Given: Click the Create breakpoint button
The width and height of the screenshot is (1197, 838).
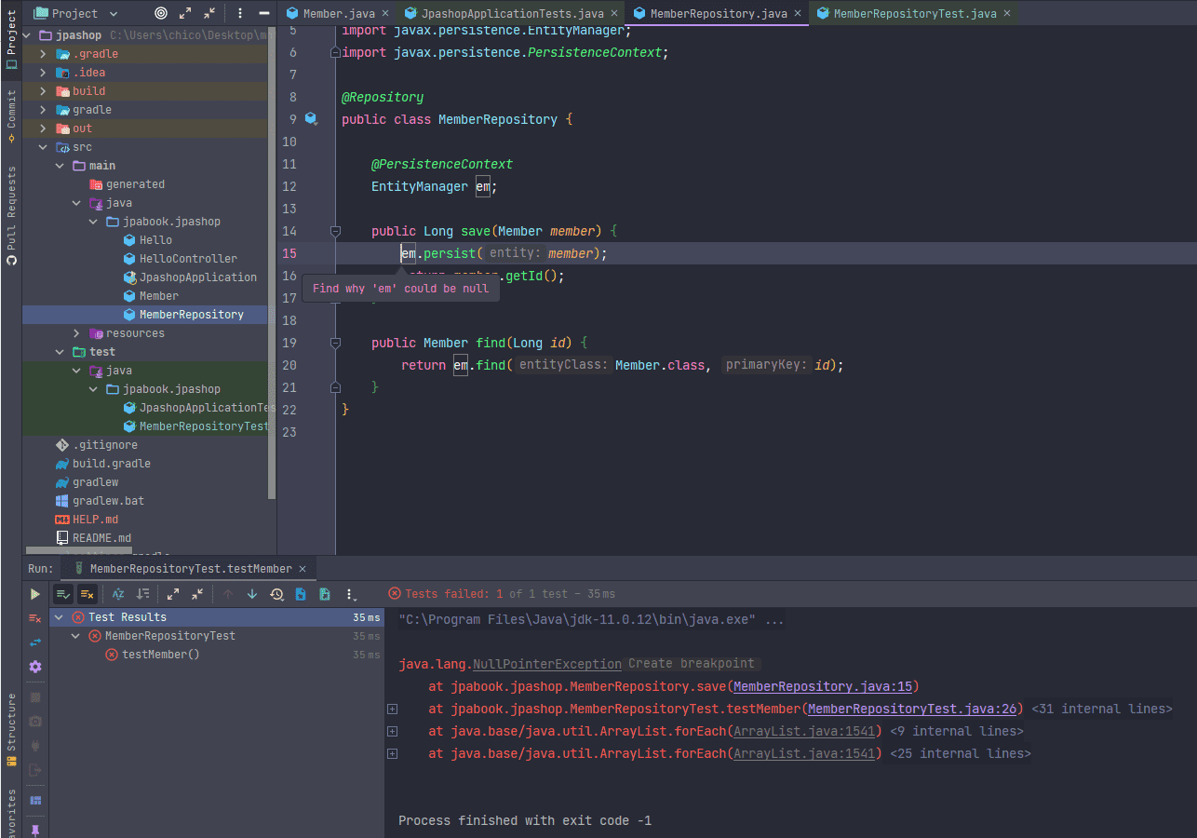Looking at the screenshot, I should pos(692,664).
